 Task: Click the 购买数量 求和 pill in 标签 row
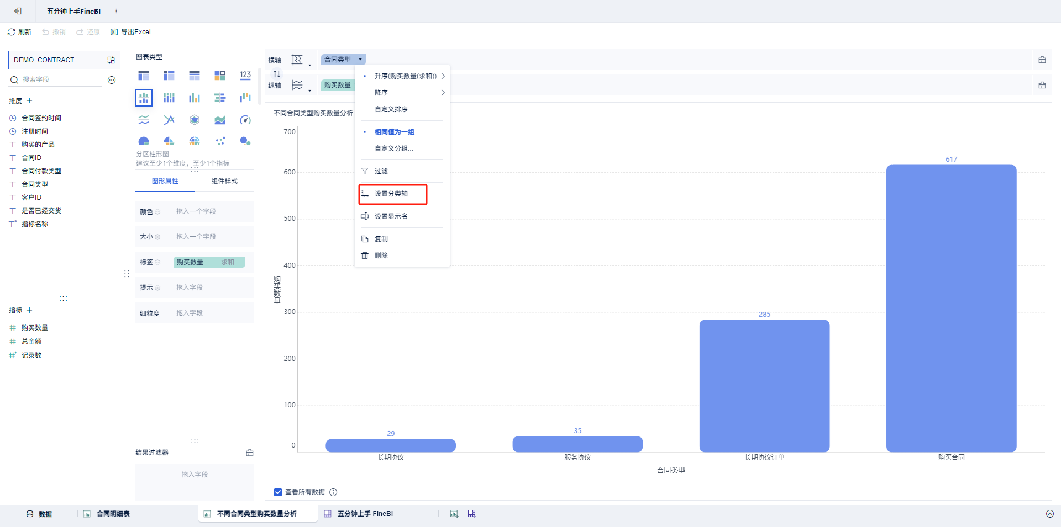(x=209, y=262)
